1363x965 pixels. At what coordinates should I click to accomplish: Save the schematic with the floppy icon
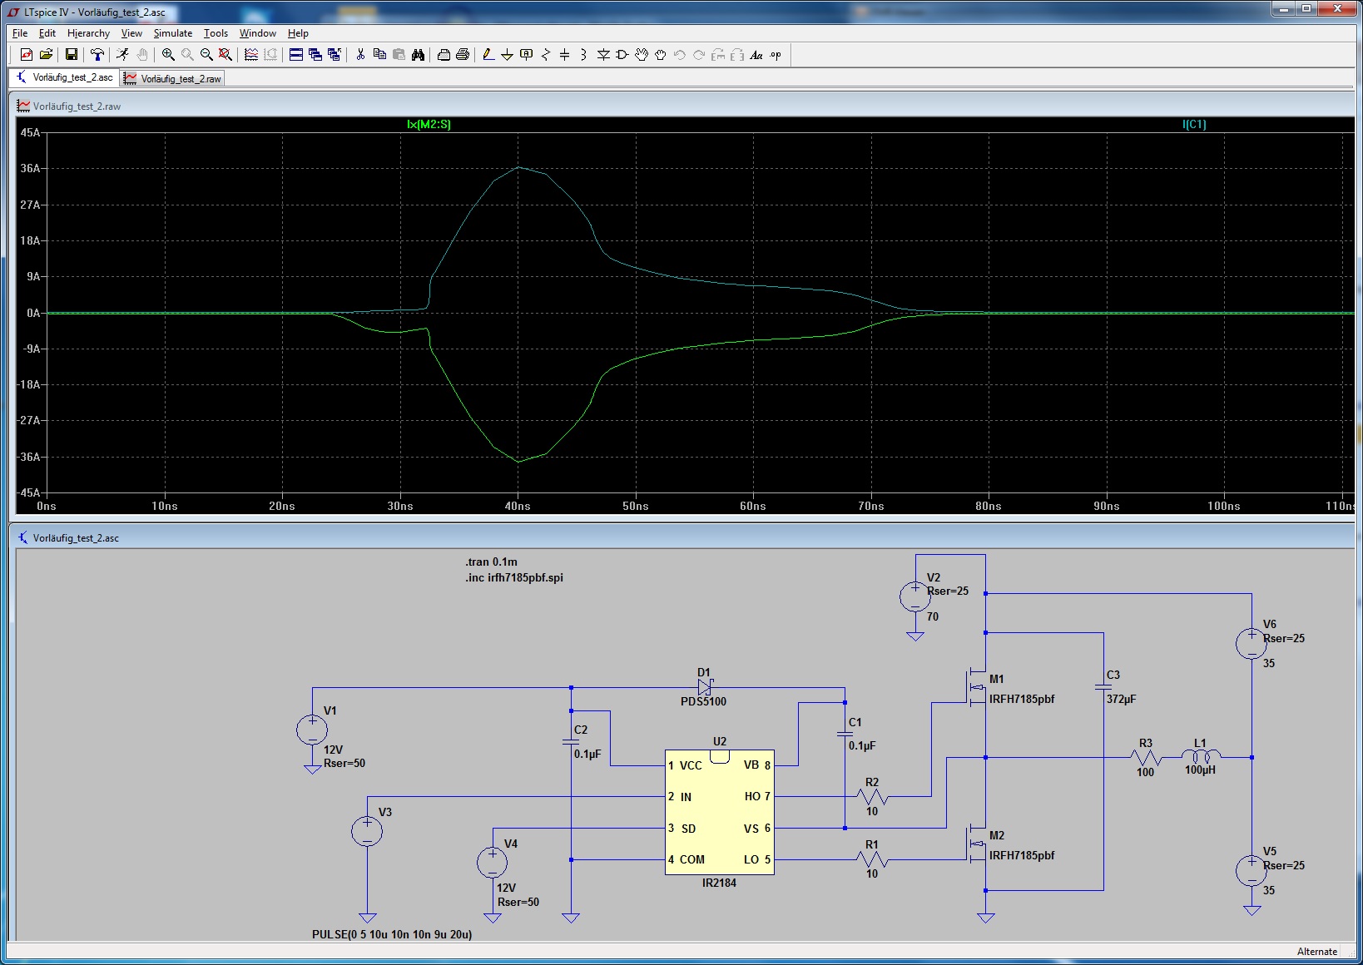coord(72,55)
